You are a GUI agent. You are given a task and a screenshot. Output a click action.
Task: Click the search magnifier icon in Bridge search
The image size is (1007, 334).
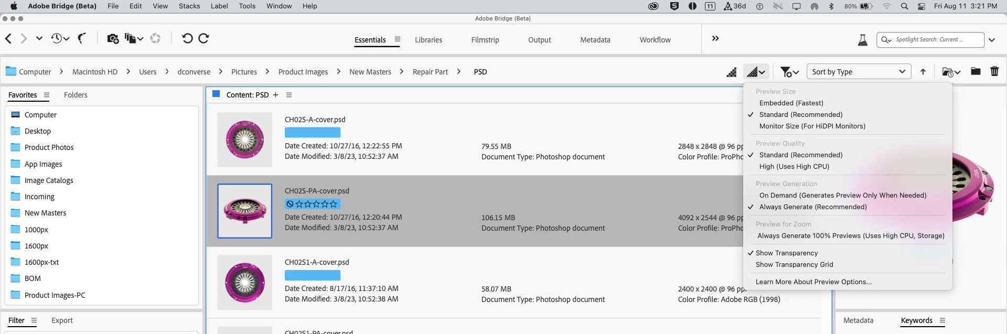click(886, 40)
